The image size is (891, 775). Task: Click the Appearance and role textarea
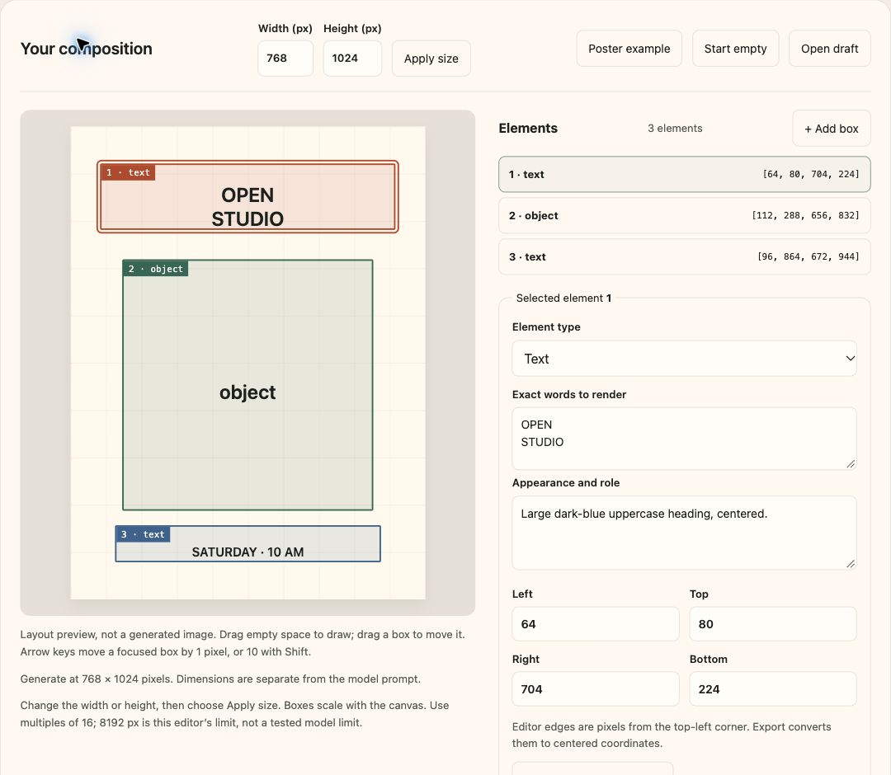click(x=684, y=533)
